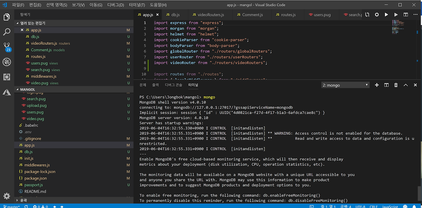Split the editor using the split icon

pos(406,15)
